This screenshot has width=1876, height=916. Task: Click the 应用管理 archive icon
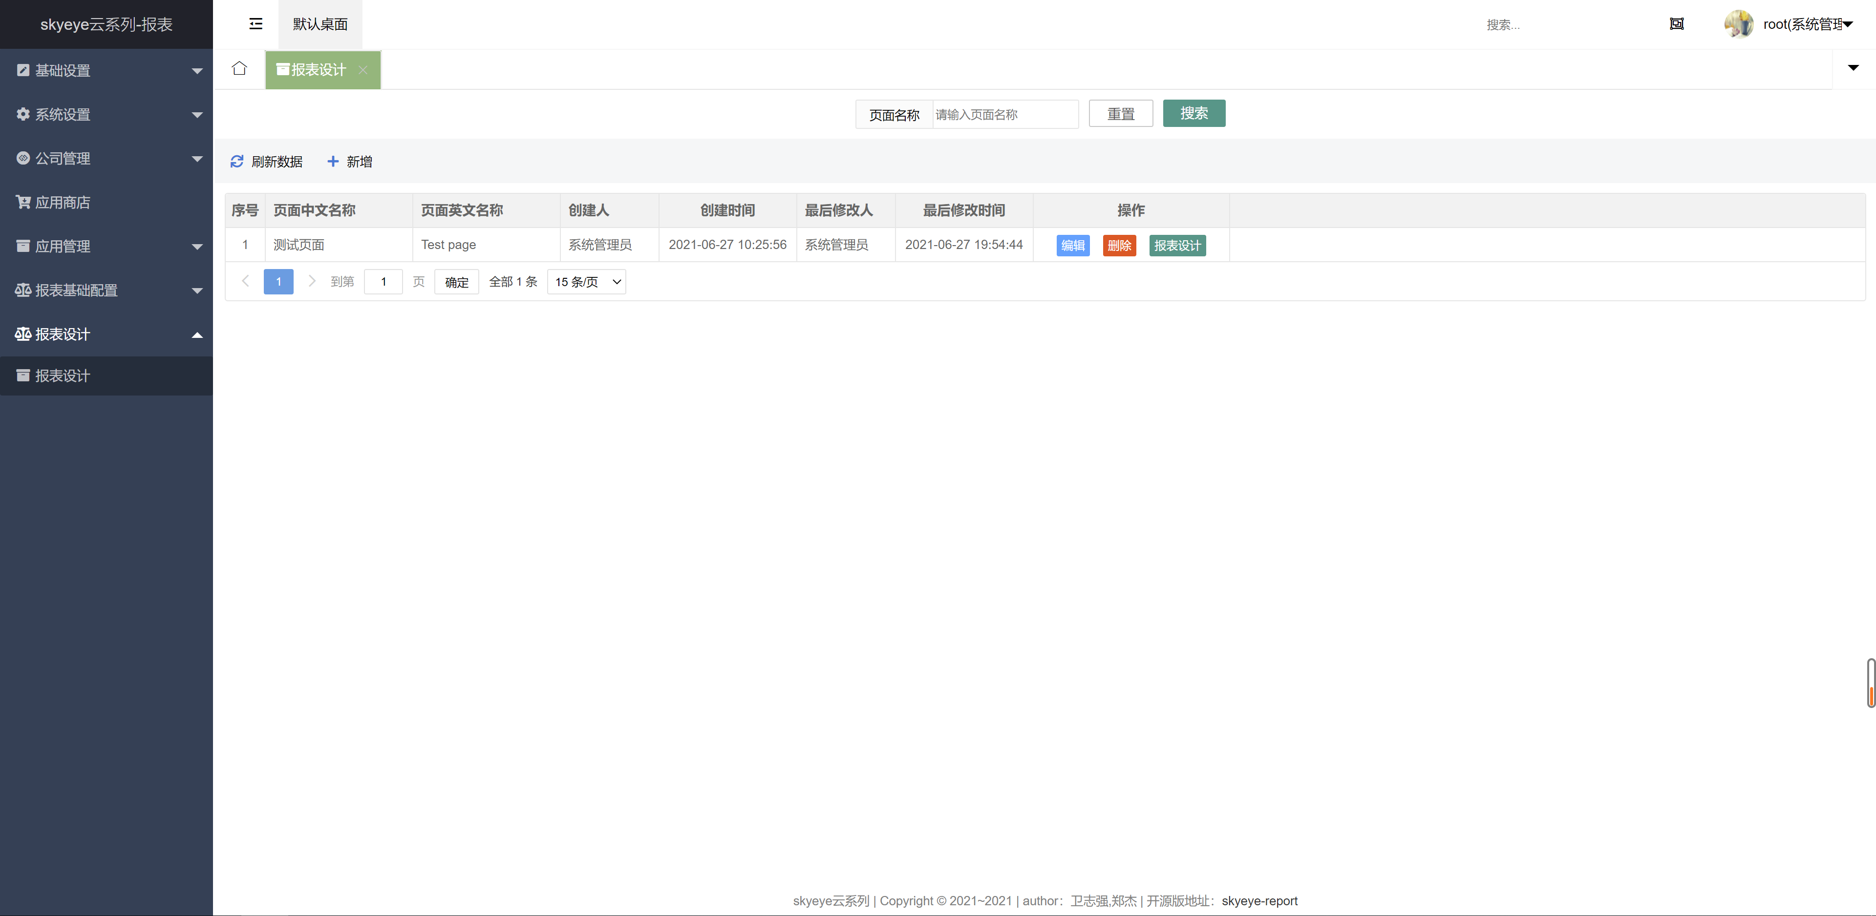23,246
